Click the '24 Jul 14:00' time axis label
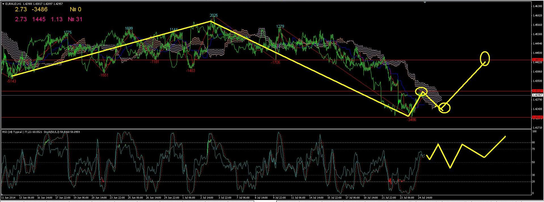This screenshot has width=544, height=202. [x=425, y=197]
